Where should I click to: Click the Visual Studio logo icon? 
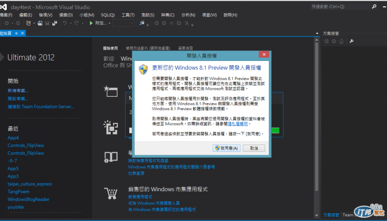[x=3, y=7]
